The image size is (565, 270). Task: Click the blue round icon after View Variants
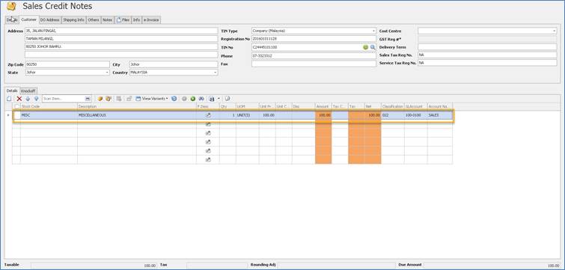tap(174, 99)
